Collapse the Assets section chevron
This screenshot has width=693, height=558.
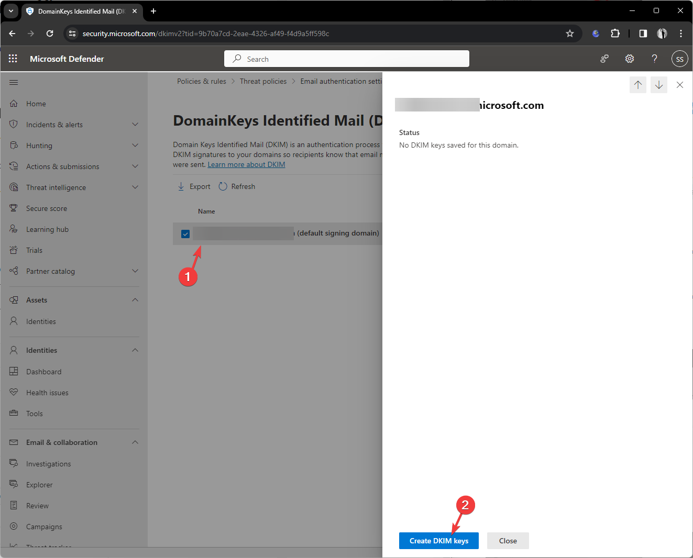[135, 300]
